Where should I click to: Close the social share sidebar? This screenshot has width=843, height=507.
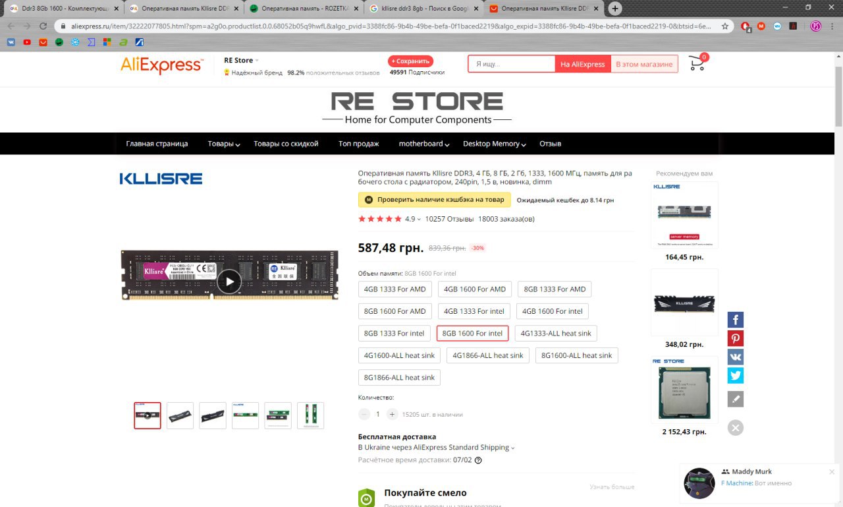[x=736, y=427]
